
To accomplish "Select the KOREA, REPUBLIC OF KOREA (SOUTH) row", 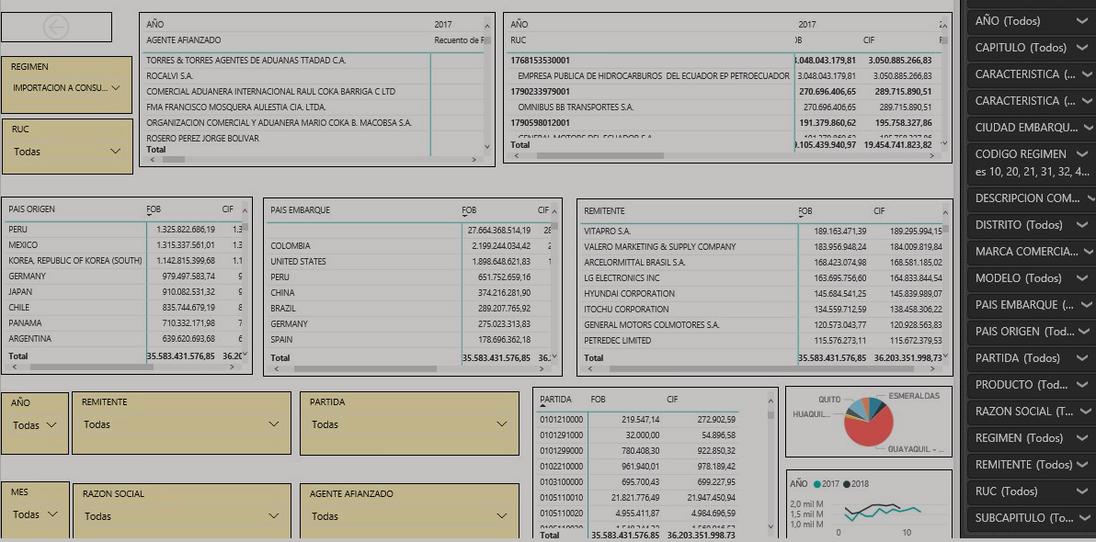I will (124, 261).
